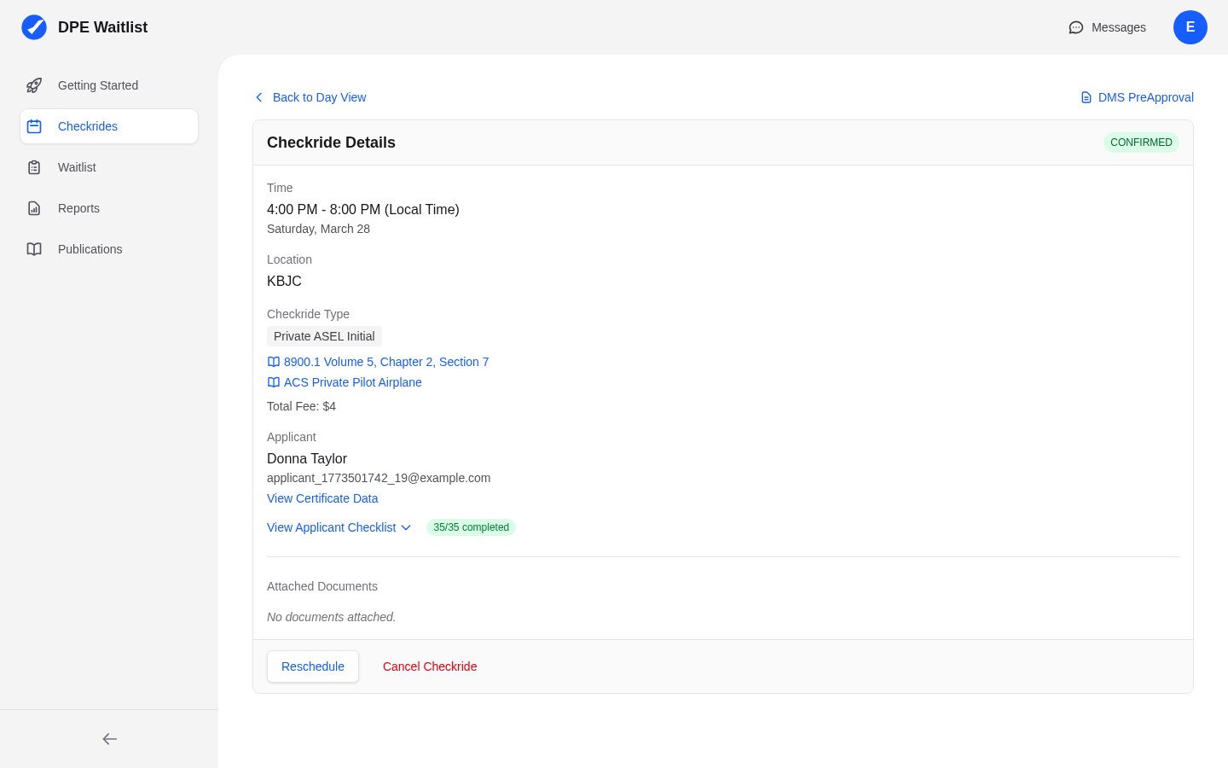Click the document icon beside DMS PreApproval
The width and height of the screenshot is (1228, 768).
(1086, 97)
